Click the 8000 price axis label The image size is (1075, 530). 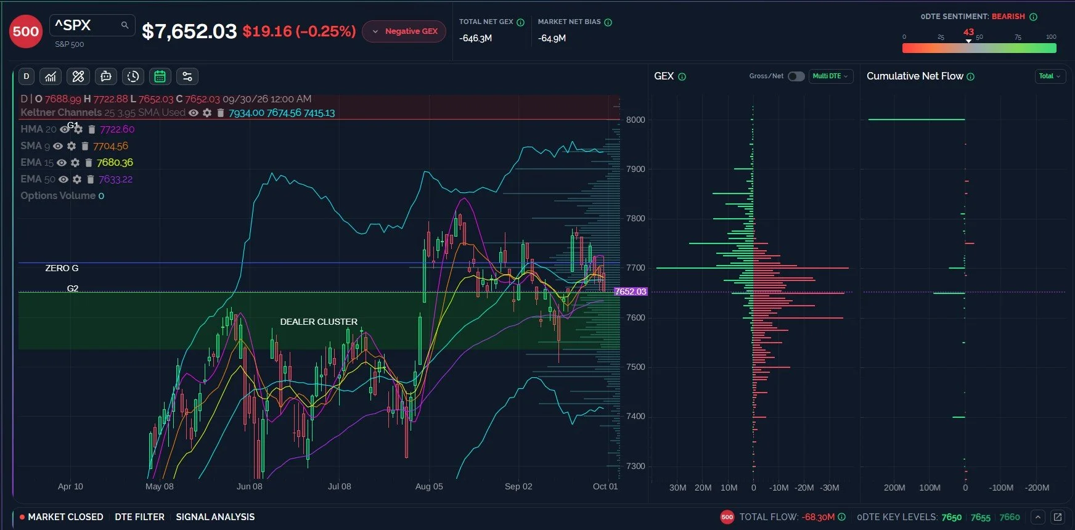tap(636, 120)
